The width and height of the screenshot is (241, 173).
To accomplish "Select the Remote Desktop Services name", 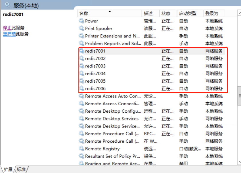I will 112,119.
